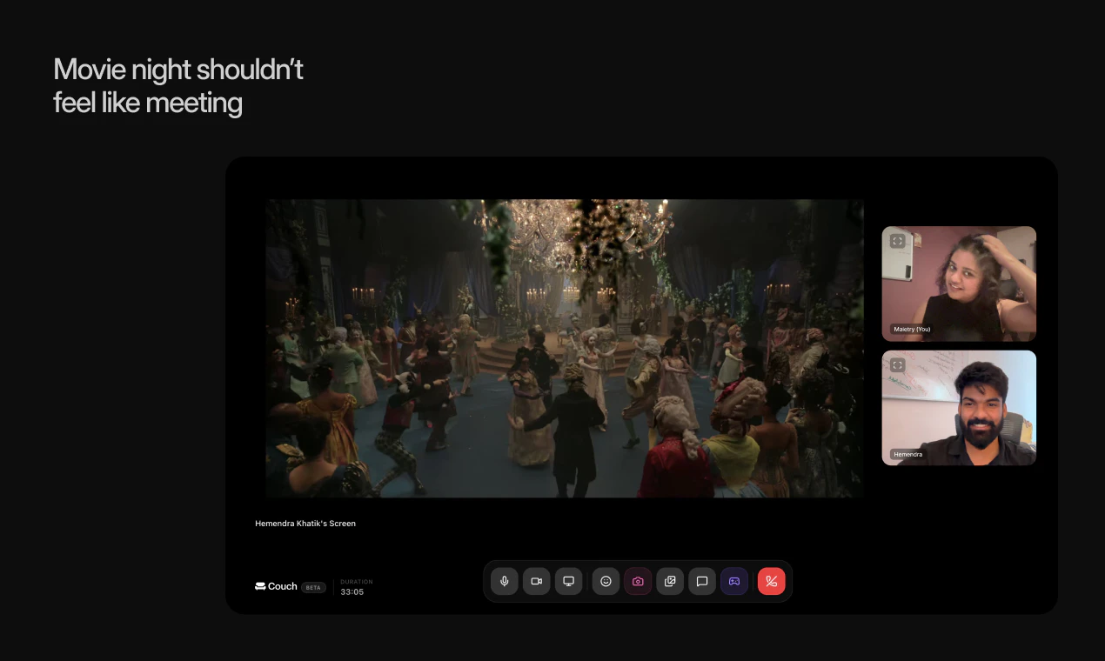Open the chat speech bubble button
This screenshot has width=1105, height=661.
pos(702,581)
